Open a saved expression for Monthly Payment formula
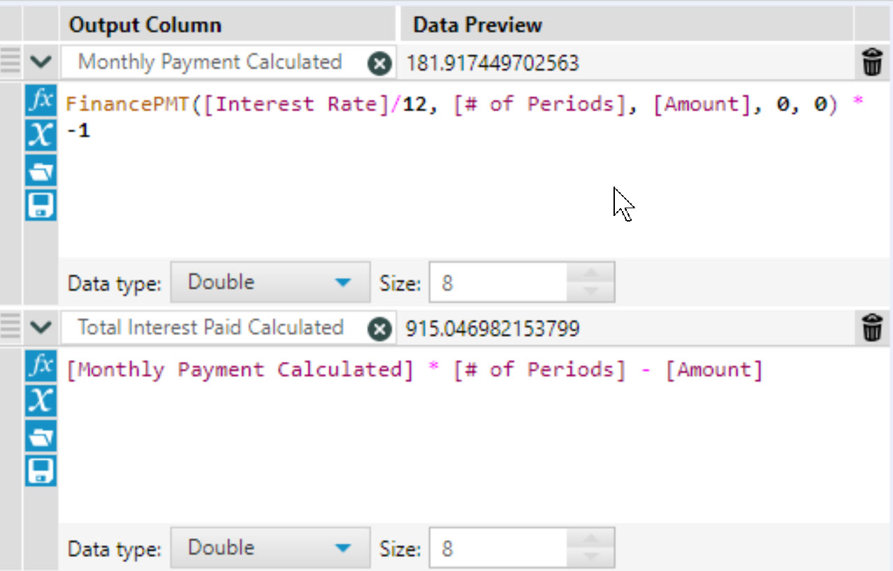 pyautogui.click(x=40, y=171)
